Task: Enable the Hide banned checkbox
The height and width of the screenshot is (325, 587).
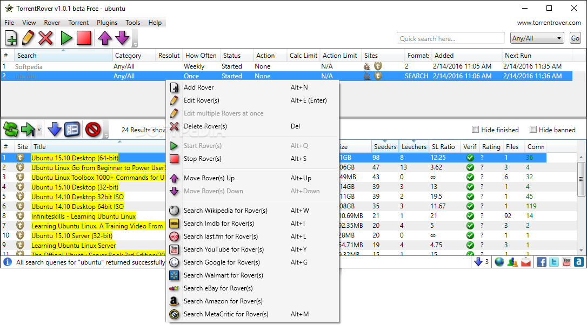Action: point(533,130)
